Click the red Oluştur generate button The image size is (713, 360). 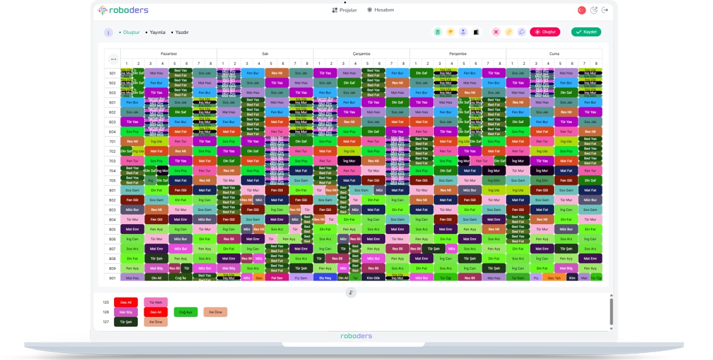545,32
